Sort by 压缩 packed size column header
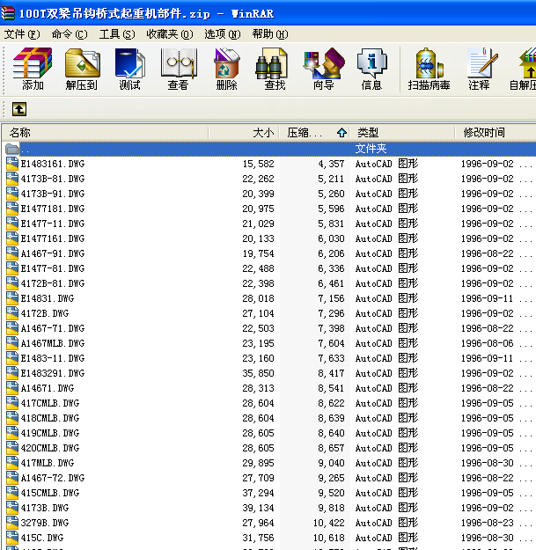 click(x=315, y=133)
